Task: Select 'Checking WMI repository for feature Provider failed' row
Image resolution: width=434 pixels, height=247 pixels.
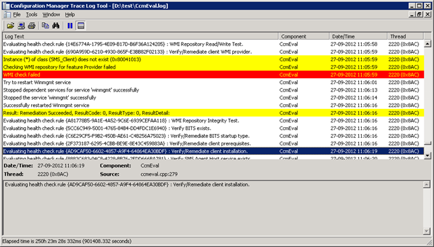Action: point(213,67)
